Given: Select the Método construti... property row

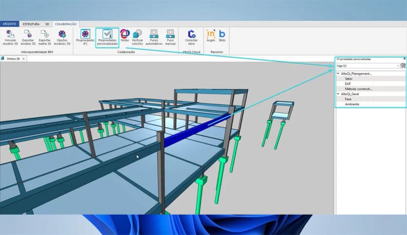Looking at the screenshot, I should click(371, 89).
